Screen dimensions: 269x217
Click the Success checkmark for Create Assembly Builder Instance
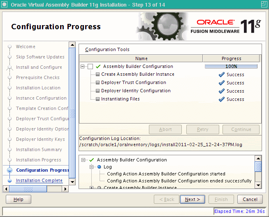(222, 75)
